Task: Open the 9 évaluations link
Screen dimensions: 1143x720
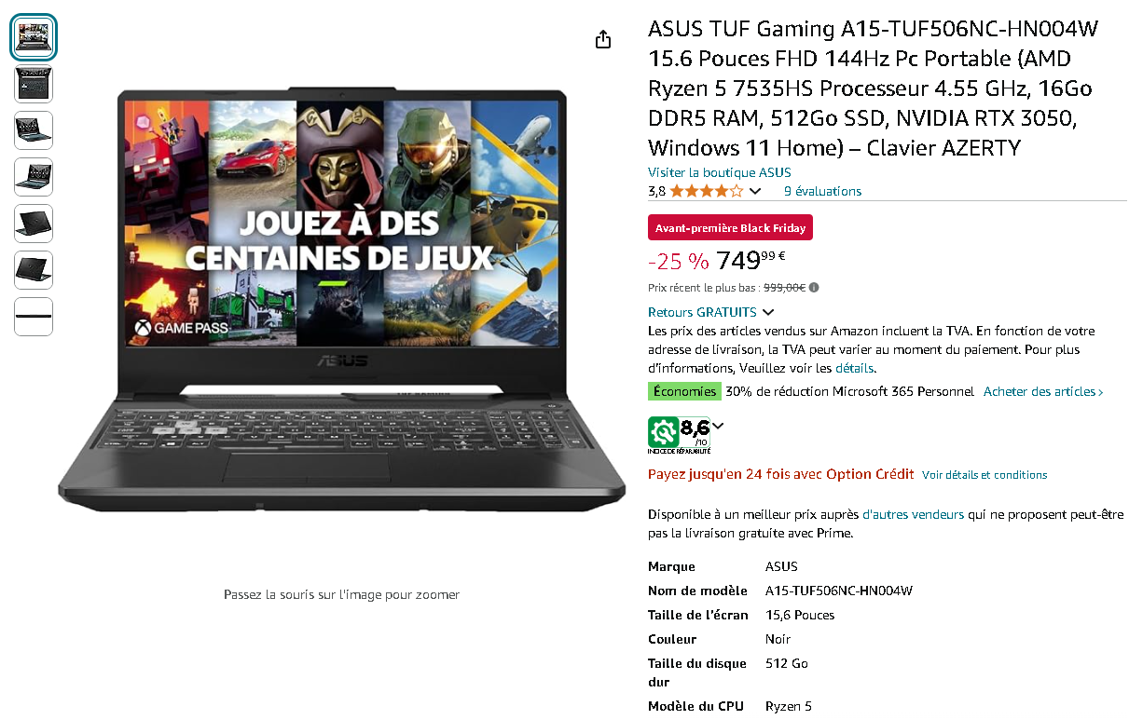Action: click(x=822, y=191)
